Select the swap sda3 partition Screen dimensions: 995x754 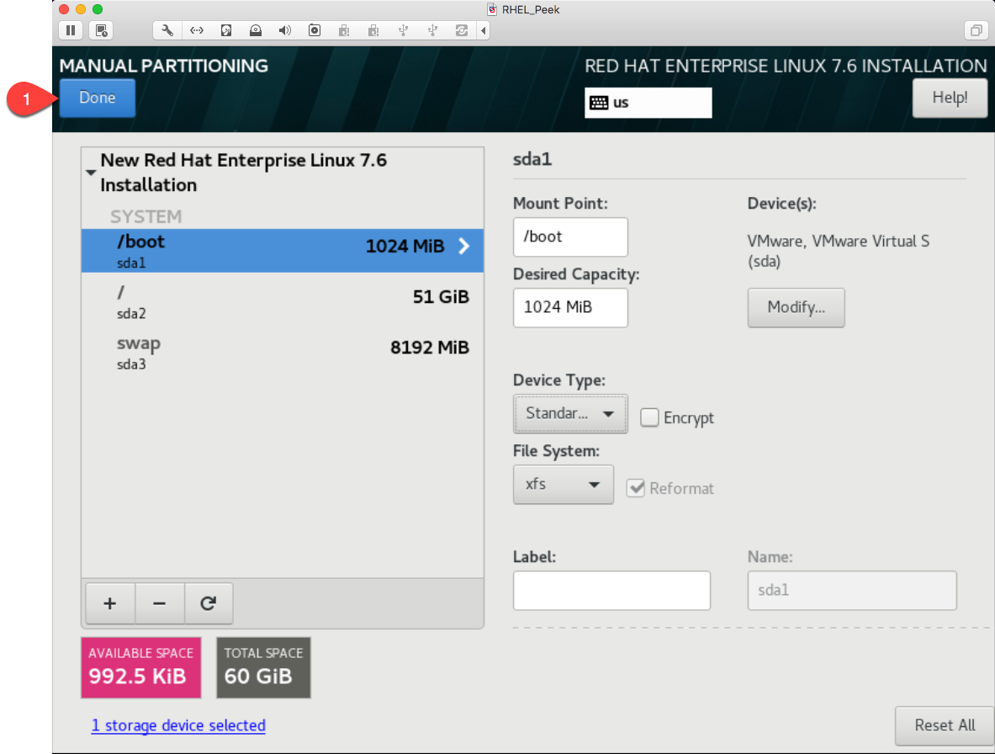pyautogui.click(x=283, y=353)
